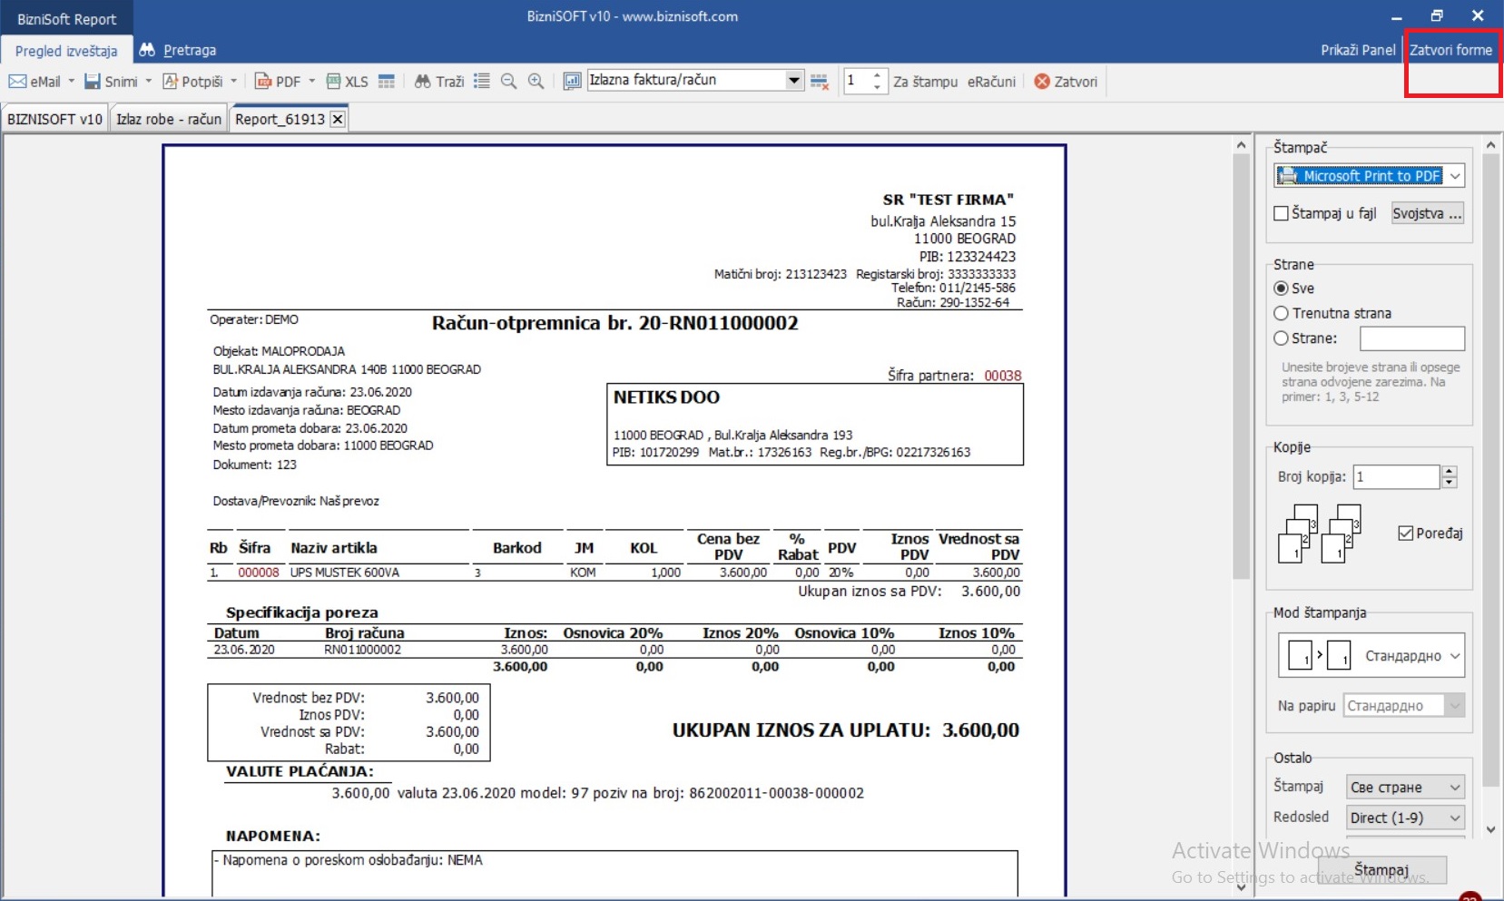Click the Broj kopija input field

pos(1396,476)
